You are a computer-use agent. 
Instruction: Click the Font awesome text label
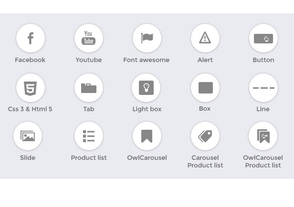pos(147,60)
